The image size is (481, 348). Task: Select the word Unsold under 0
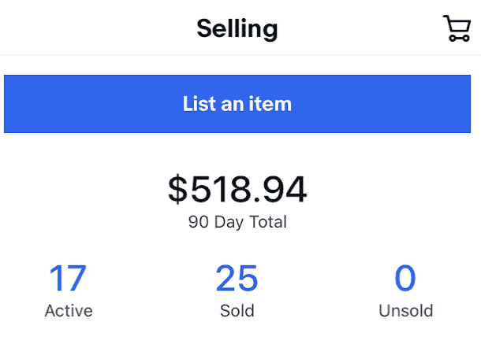click(406, 311)
